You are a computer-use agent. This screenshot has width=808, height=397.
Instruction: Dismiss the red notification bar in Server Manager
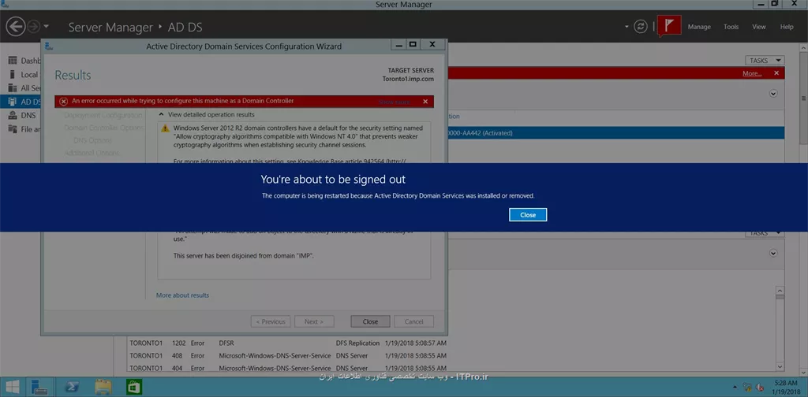point(776,73)
